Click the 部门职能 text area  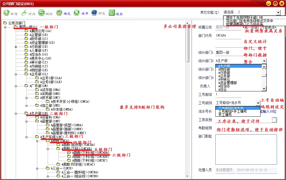coord(246,149)
